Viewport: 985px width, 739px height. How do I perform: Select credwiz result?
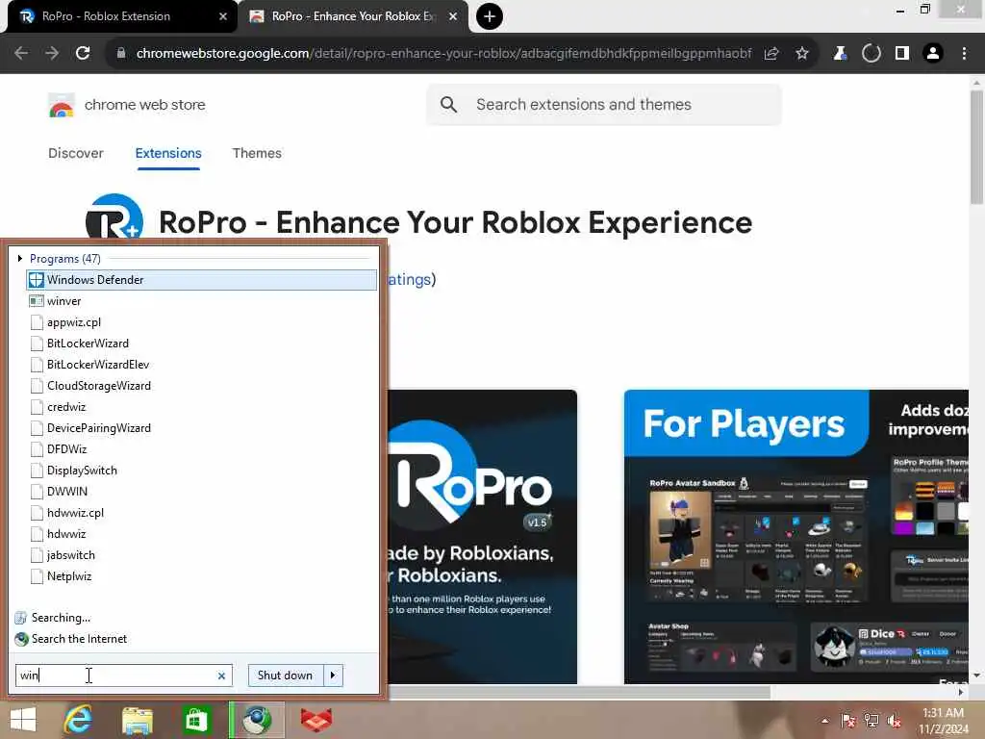(x=202, y=407)
